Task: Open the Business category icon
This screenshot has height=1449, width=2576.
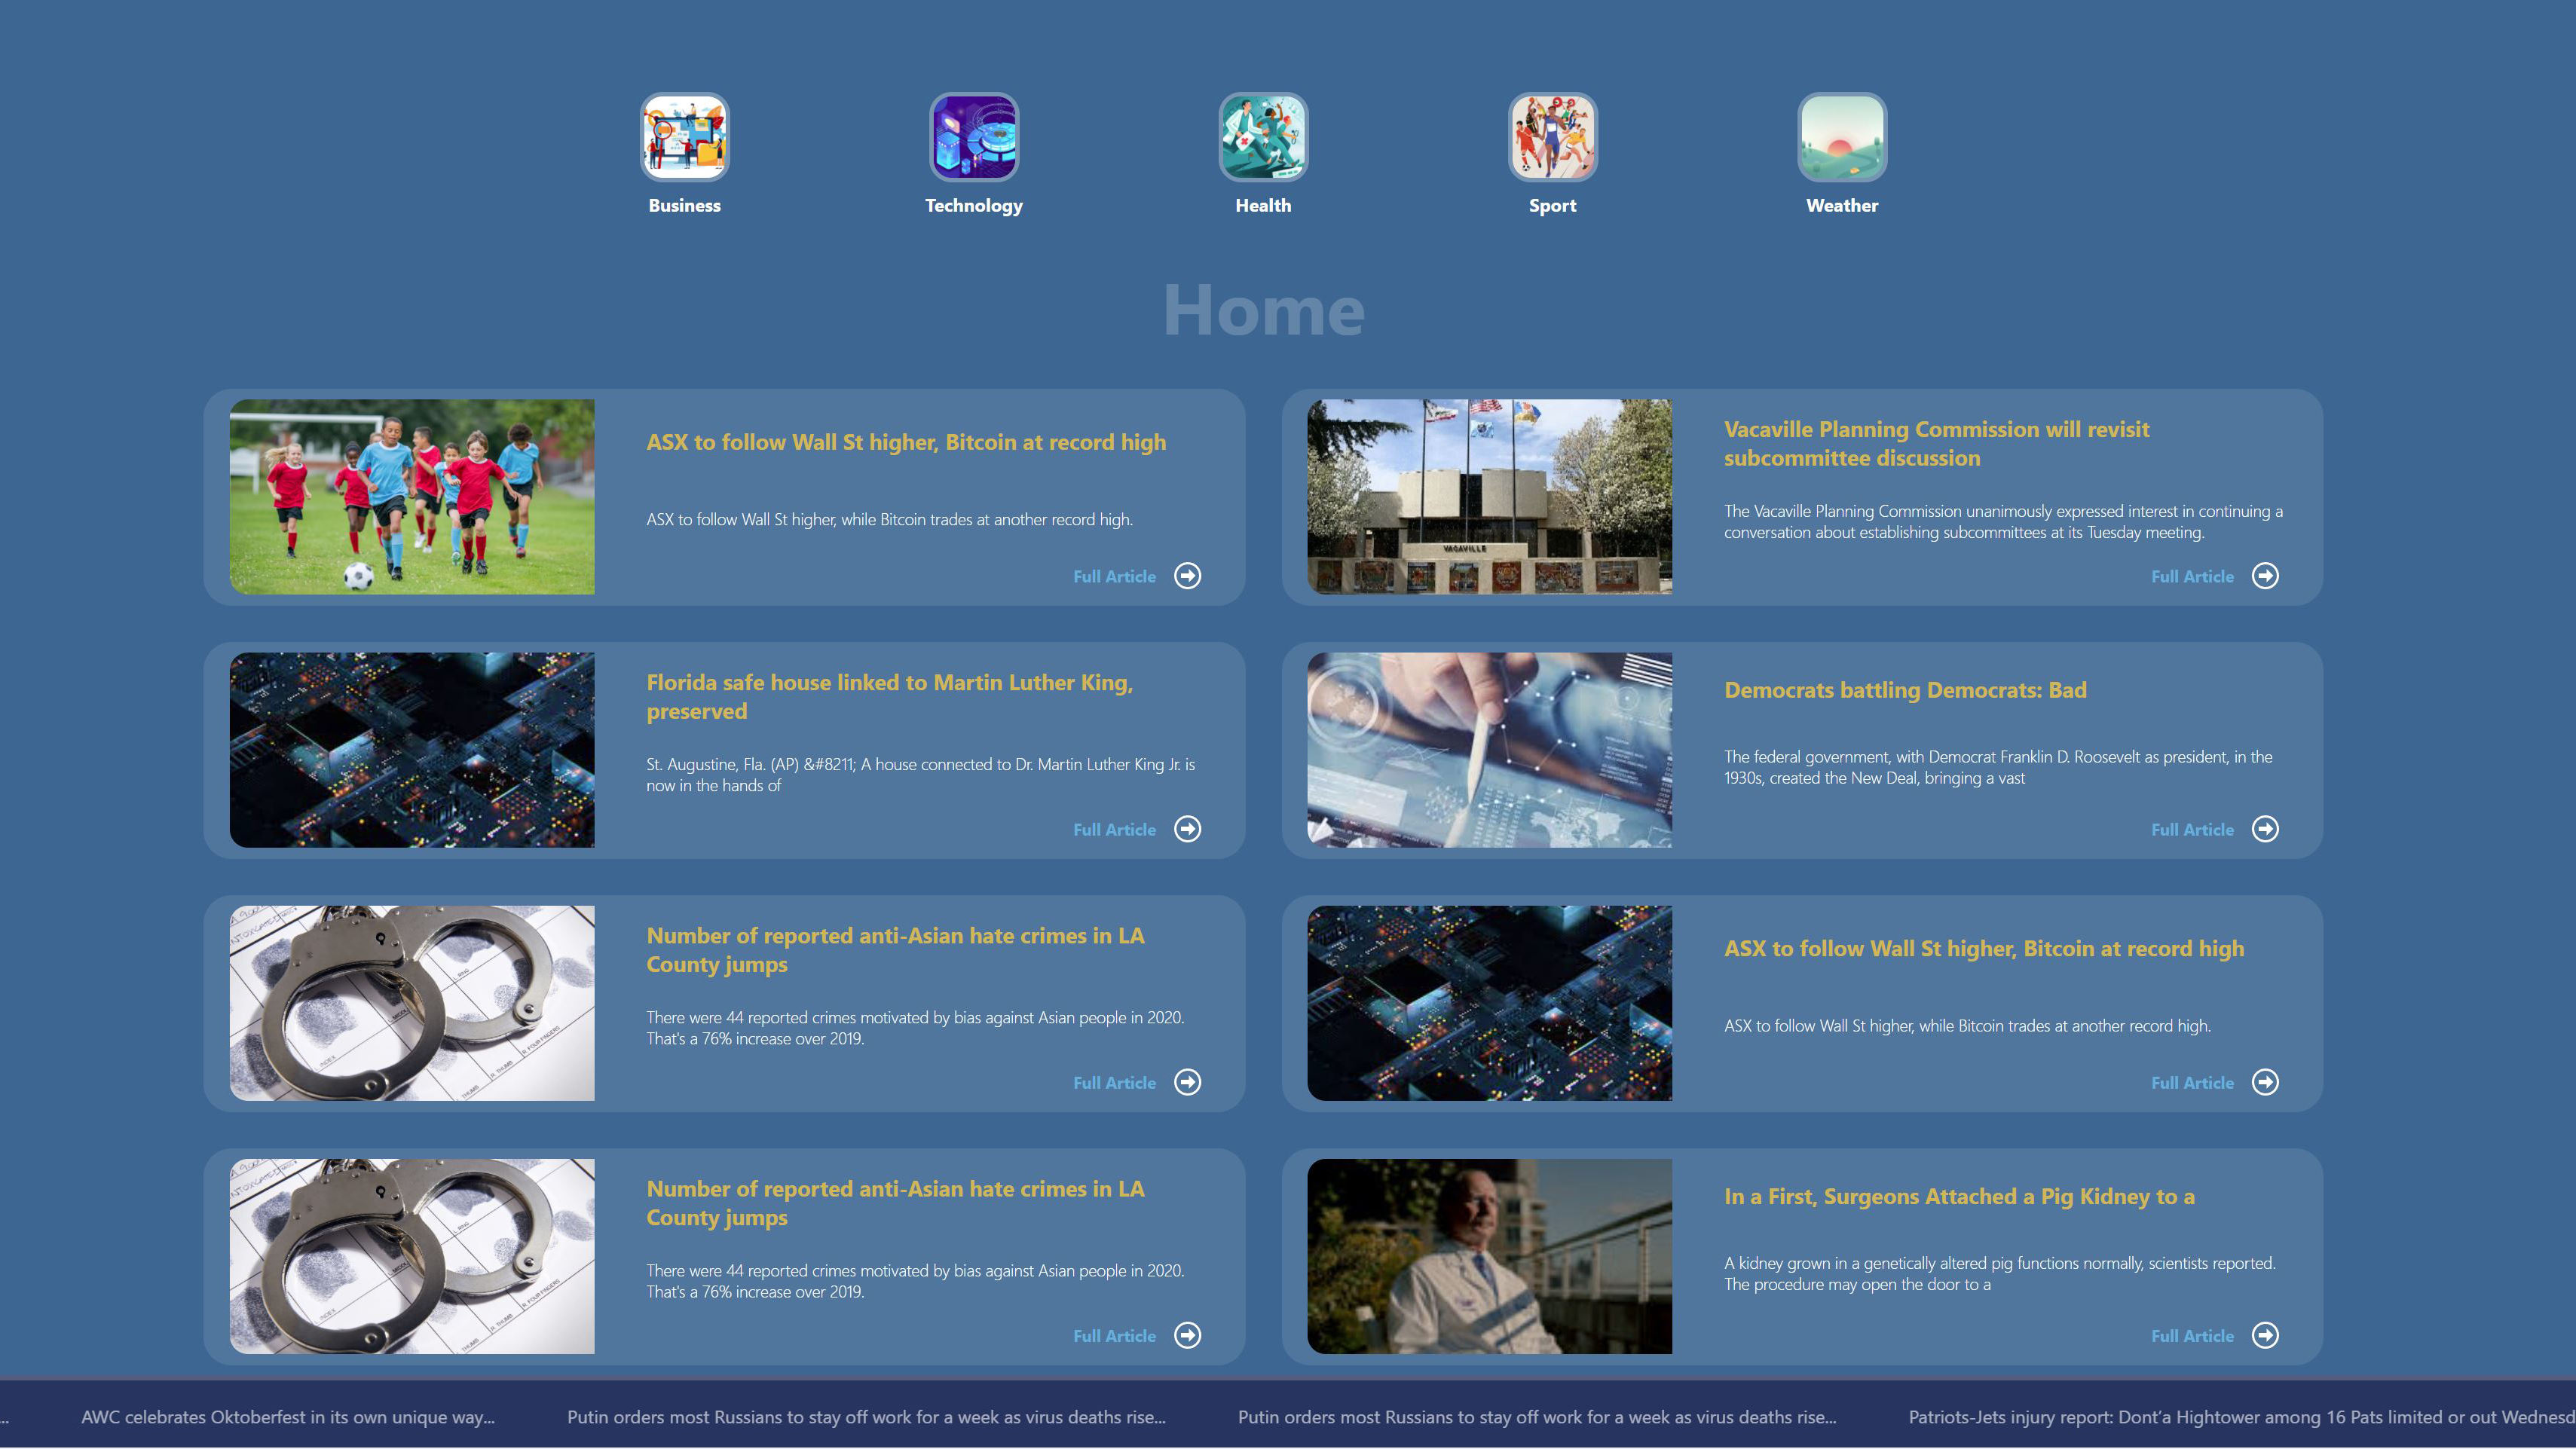Action: point(684,137)
